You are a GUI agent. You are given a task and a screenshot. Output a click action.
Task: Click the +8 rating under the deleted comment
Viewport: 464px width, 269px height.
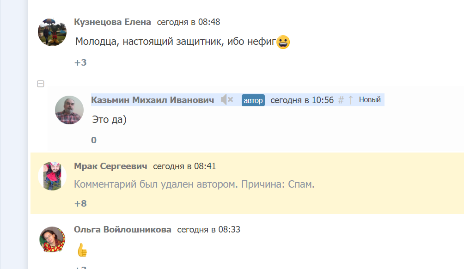(80, 203)
